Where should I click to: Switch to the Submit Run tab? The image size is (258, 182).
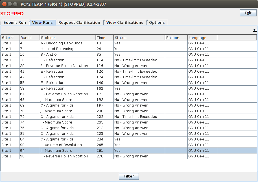click(x=15, y=23)
